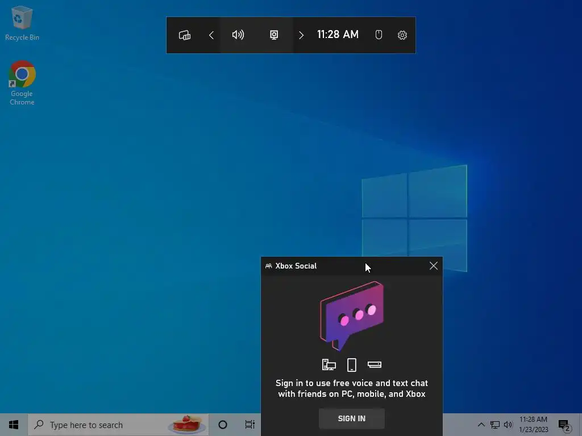This screenshot has width=582, height=436.
Task: Click the sign-in description text
Action: tap(351, 388)
